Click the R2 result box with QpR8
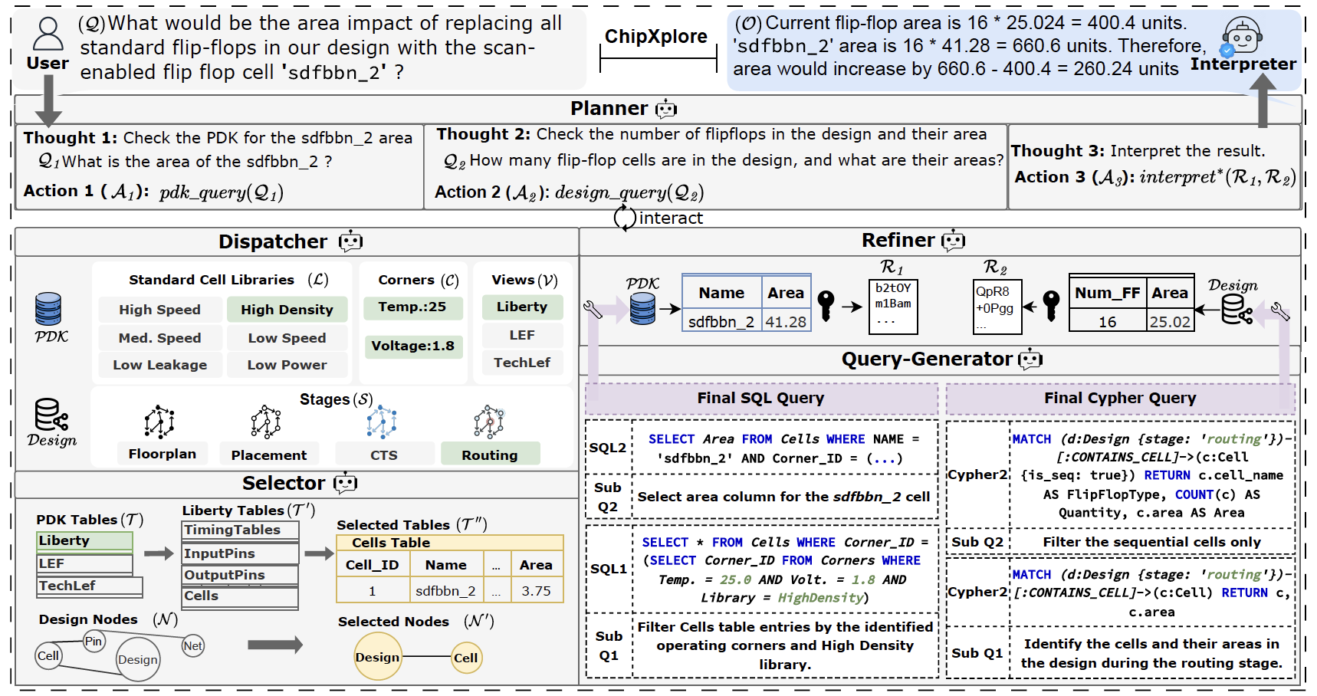The width and height of the screenshot is (1317, 696). click(x=997, y=307)
